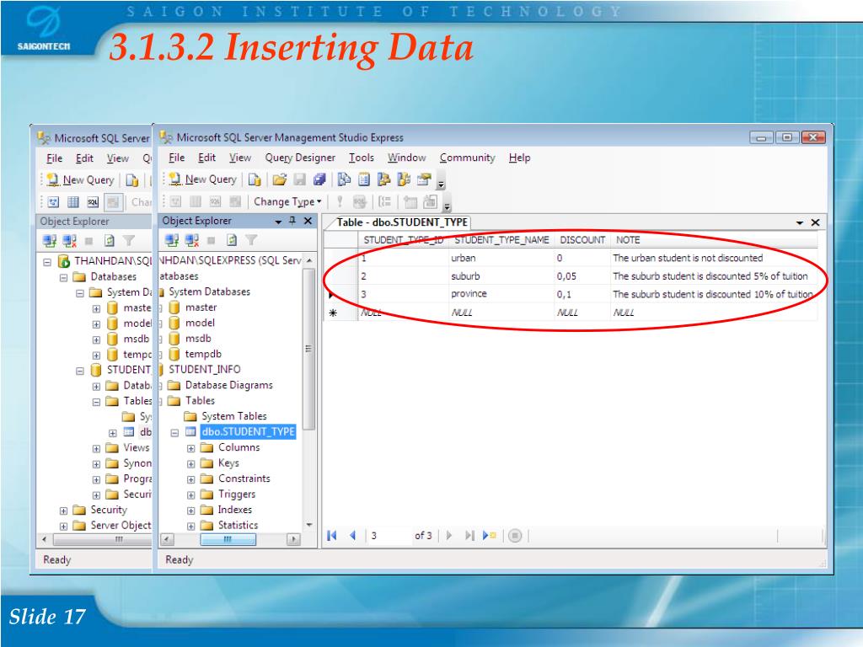This screenshot has width=863, height=647.
Task: Go to previous record in the grid
Action: 352,535
